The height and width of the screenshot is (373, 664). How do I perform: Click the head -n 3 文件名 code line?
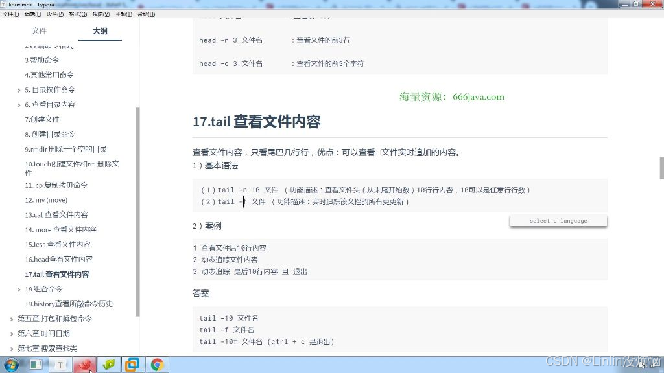point(274,40)
